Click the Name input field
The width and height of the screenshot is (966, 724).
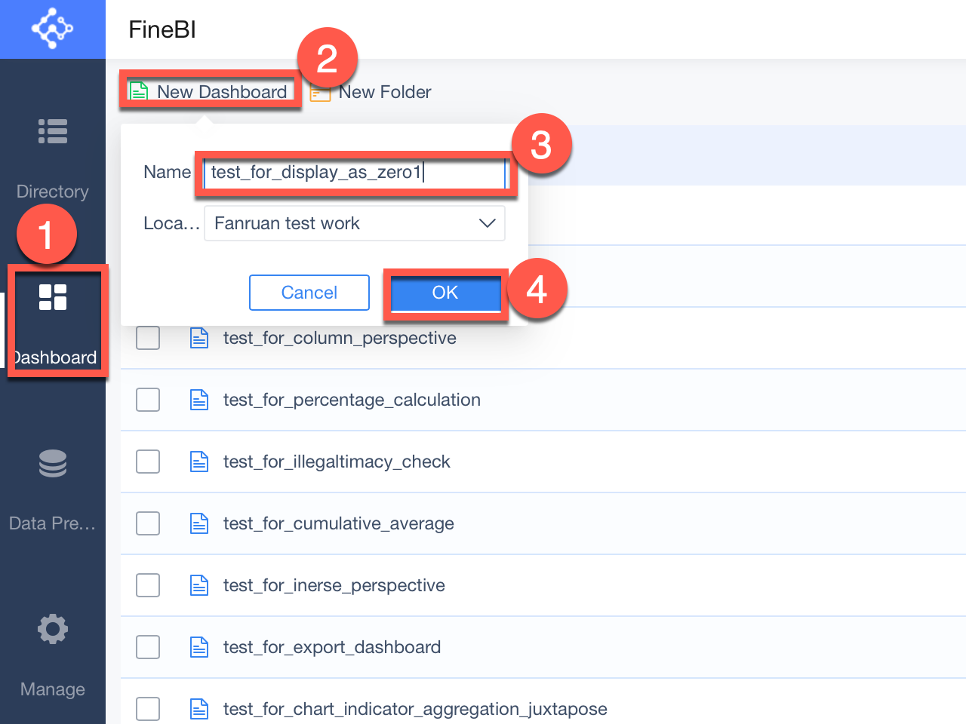tap(355, 173)
